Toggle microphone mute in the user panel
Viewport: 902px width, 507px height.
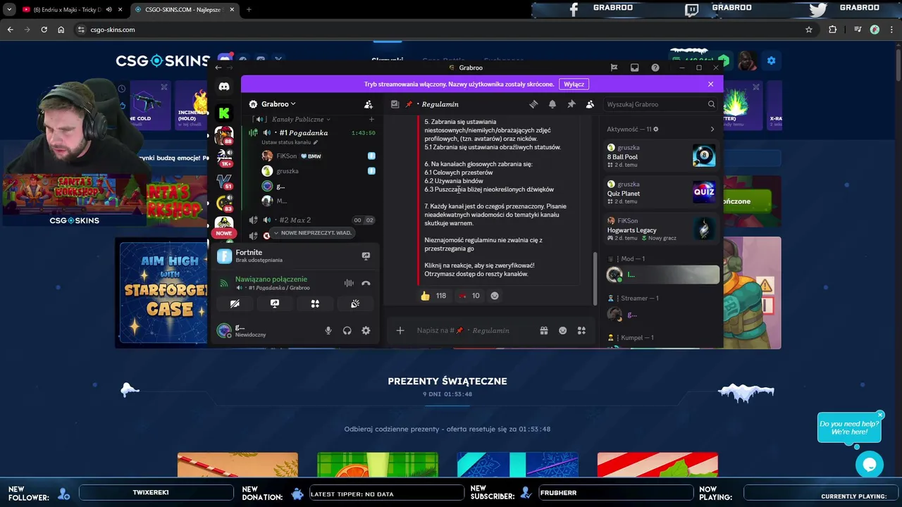coord(328,330)
